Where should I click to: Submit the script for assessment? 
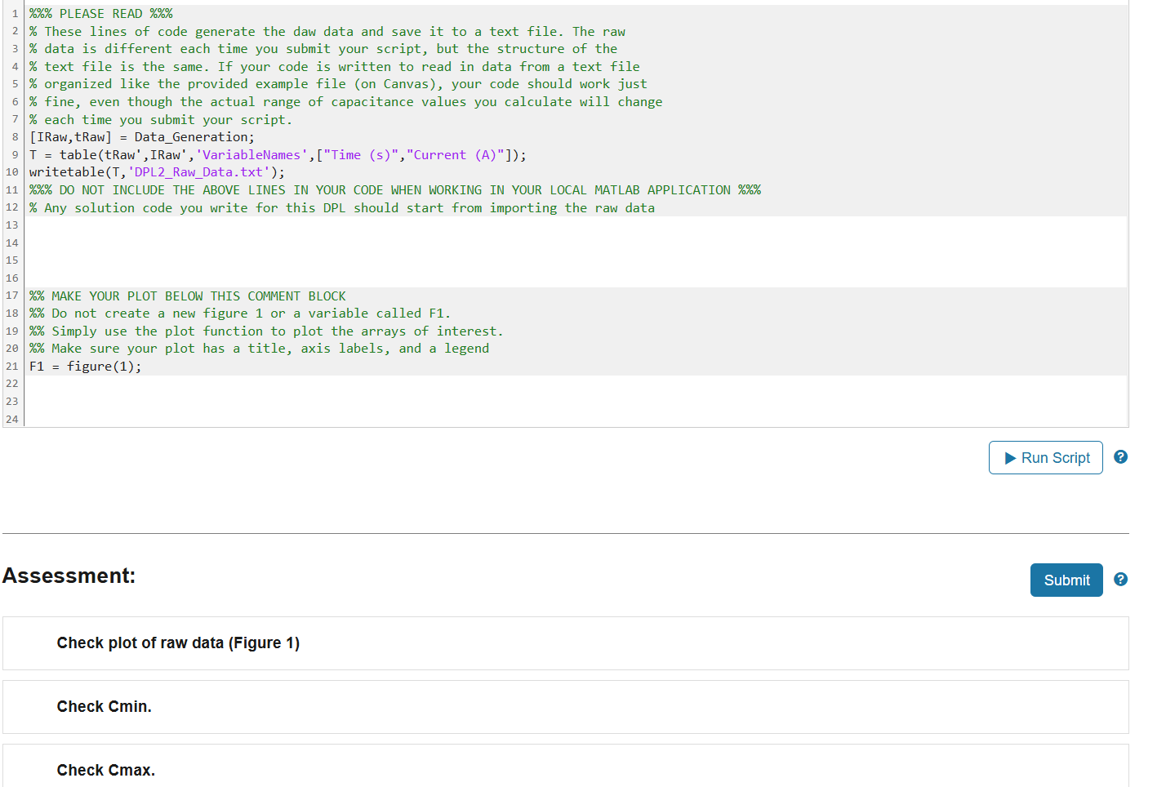[1066, 580]
